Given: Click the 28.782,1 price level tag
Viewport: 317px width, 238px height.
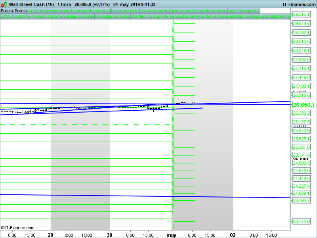Looking at the screenshot, I should [x=301, y=33].
